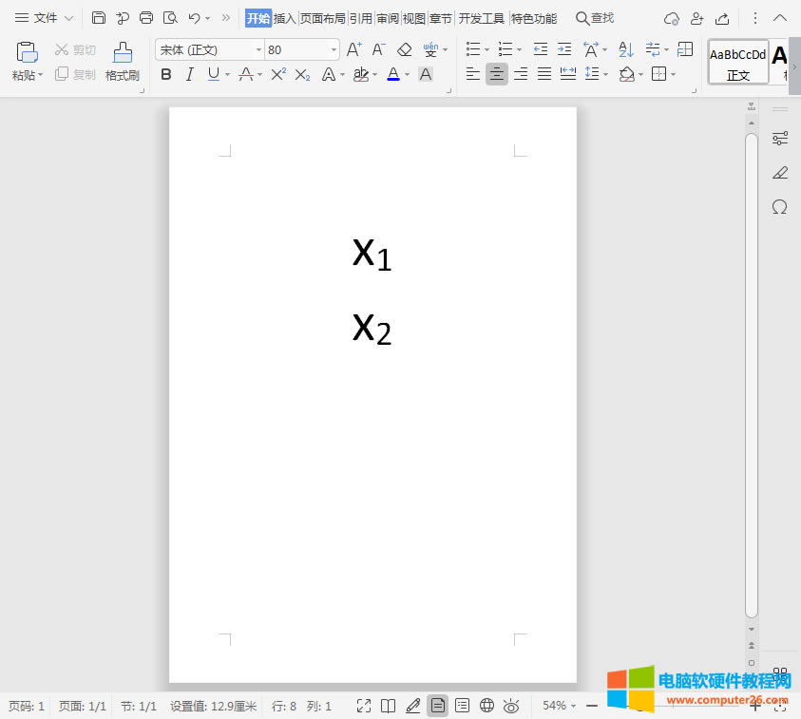
Task: Switch to the 插入 tab
Action: pyautogui.click(x=285, y=18)
